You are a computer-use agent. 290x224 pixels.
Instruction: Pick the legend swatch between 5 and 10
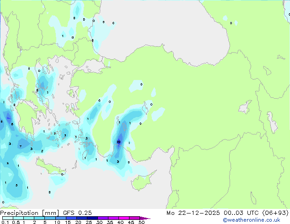[50, 218]
